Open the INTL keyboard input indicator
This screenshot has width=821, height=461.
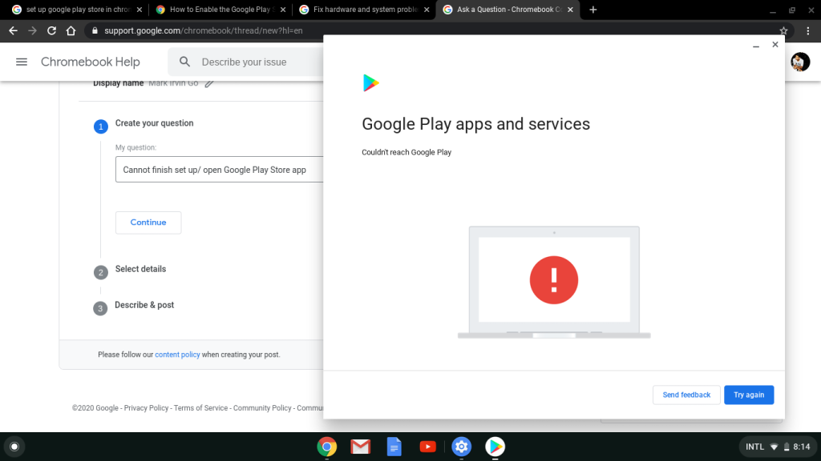click(754, 447)
